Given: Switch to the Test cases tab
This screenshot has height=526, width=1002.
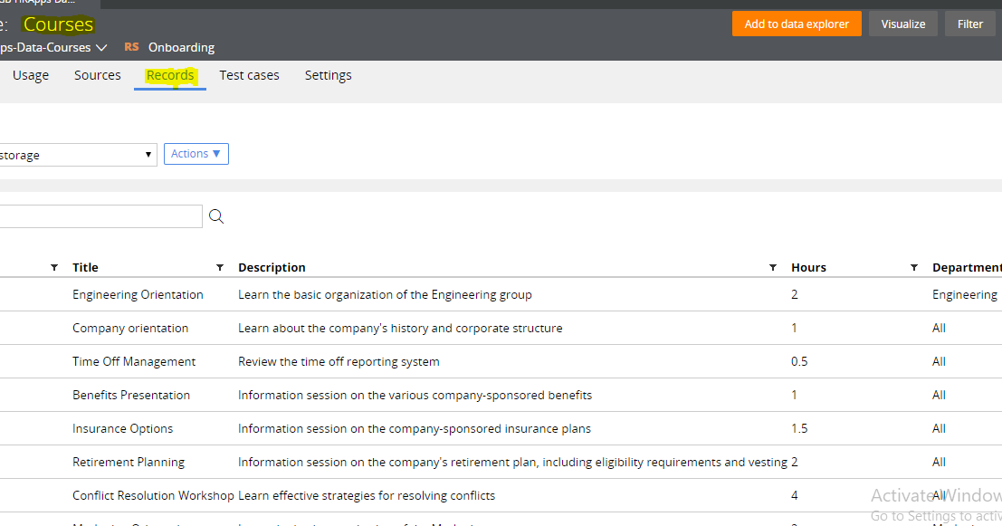Looking at the screenshot, I should (249, 75).
